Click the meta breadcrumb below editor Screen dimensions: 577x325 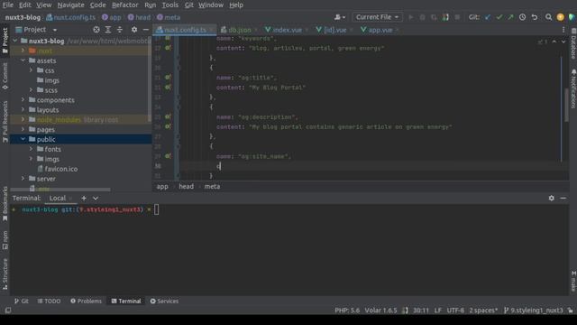pyautogui.click(x=212, y=187)
